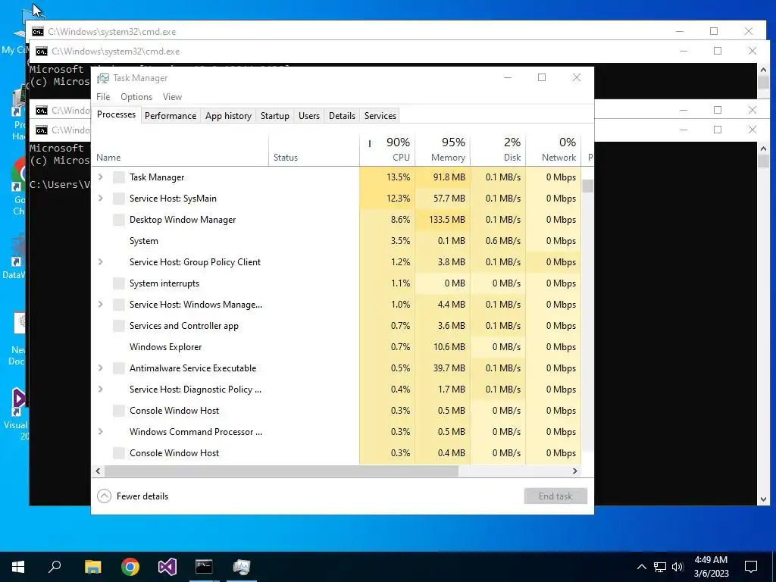Click the Service Host: Windows Manage... row icon
This screenshot has height=582, width=776.
coord(119,305)
